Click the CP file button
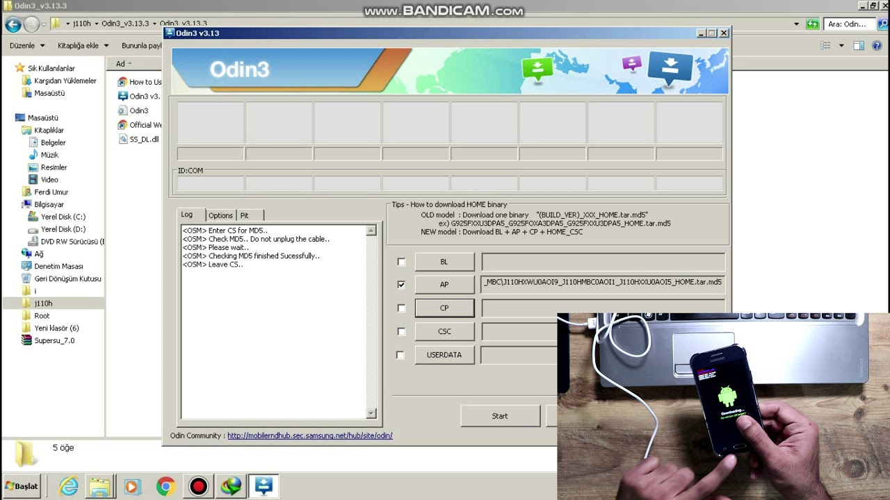 444,308
